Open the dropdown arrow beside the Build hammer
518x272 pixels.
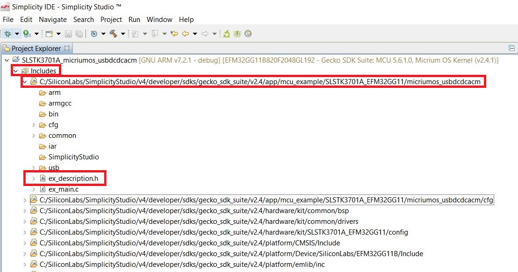[x=123, y=34]
